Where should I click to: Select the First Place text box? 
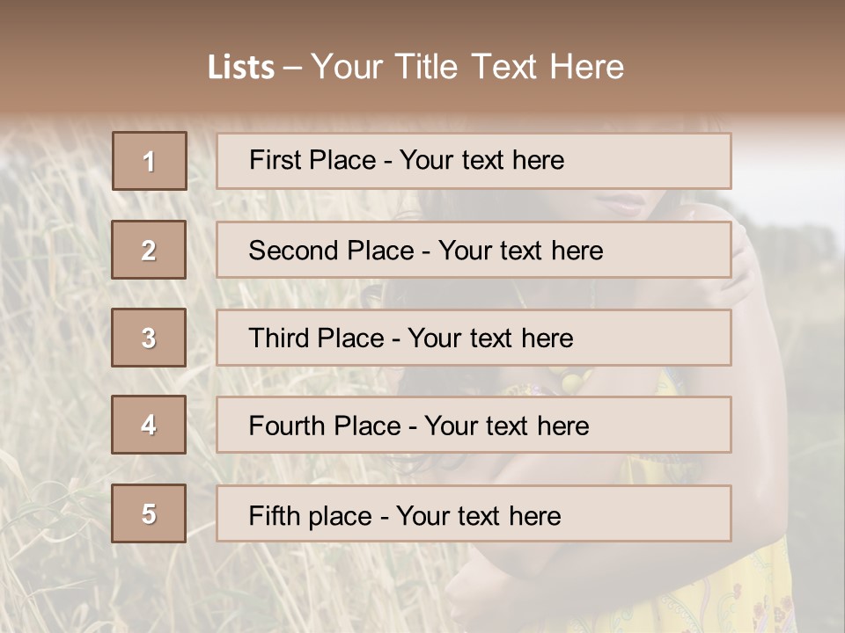point(474,161)
